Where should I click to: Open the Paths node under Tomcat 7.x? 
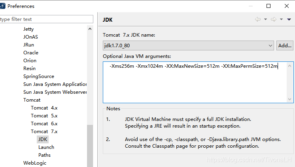44,155
